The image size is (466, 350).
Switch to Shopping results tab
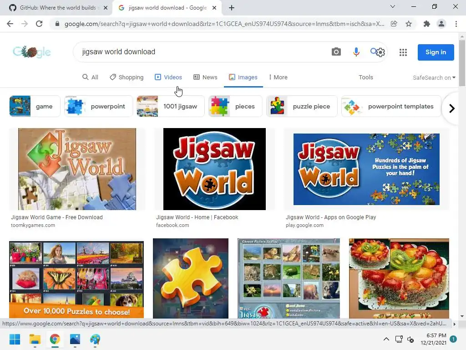click(127, 77)
